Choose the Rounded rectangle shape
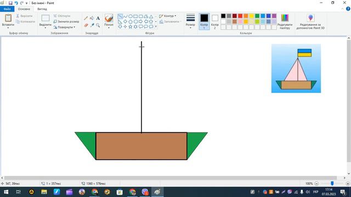The width and height of the screenshot is (351, 197). [x=141, y=16]
